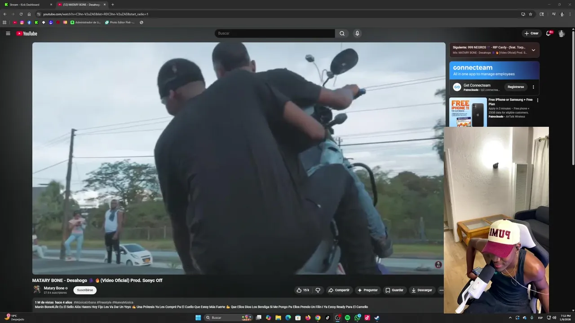Go back in browser history
This screenshot has height=323, width=575.
point(5,14)
